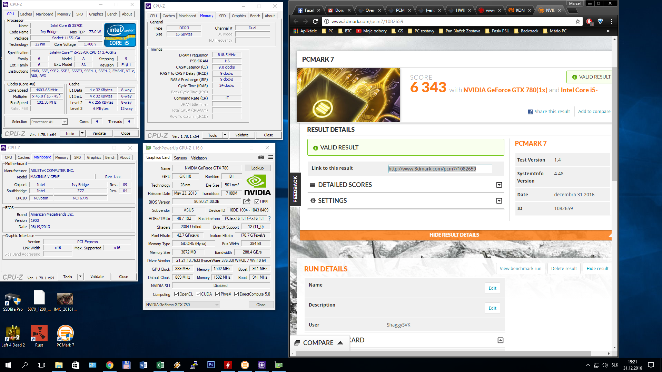Take a GPU-Z screenshot with camera icon
The image size is (662, 372).
pyautogui.click(x=261, y=157)
